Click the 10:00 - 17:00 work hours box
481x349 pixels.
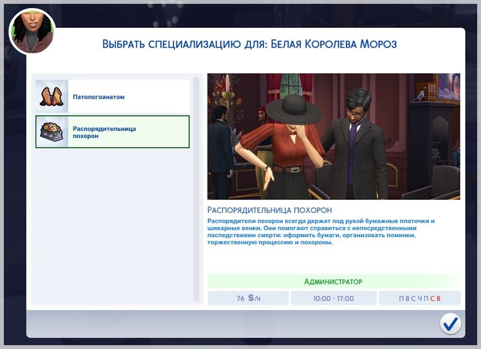tap(333, 298)
